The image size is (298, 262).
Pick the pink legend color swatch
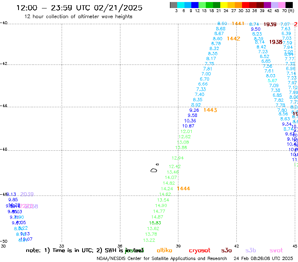point(281,5)
